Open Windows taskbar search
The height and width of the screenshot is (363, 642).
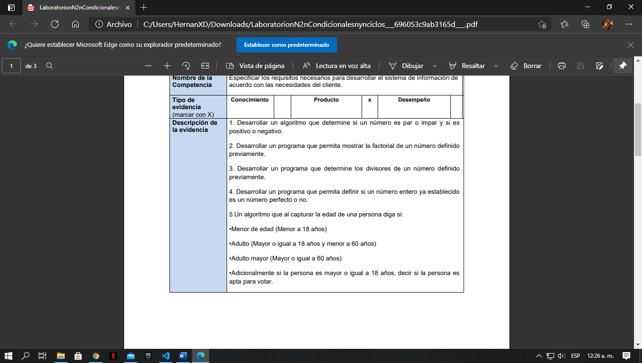tap(25, 355)
